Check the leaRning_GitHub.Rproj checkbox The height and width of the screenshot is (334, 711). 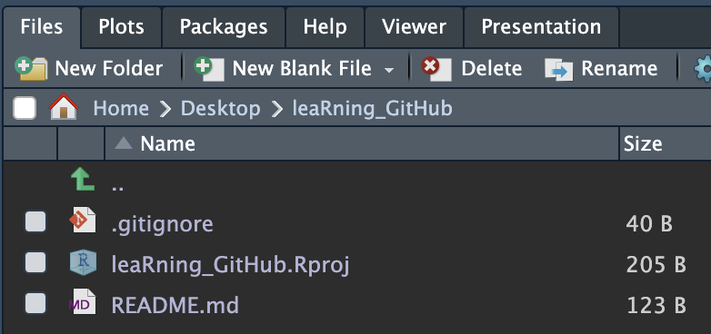(x=35, y=262)
